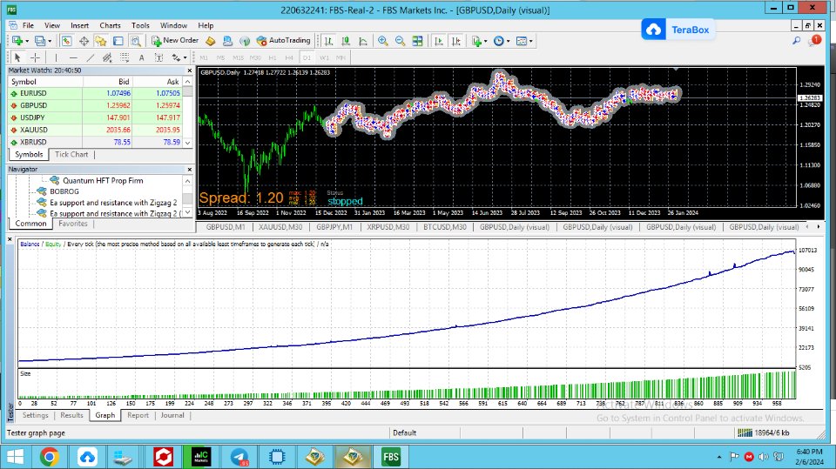Switch to the M15 timeframe
Viewport: 836px width, 469px height.
[238, 57]
